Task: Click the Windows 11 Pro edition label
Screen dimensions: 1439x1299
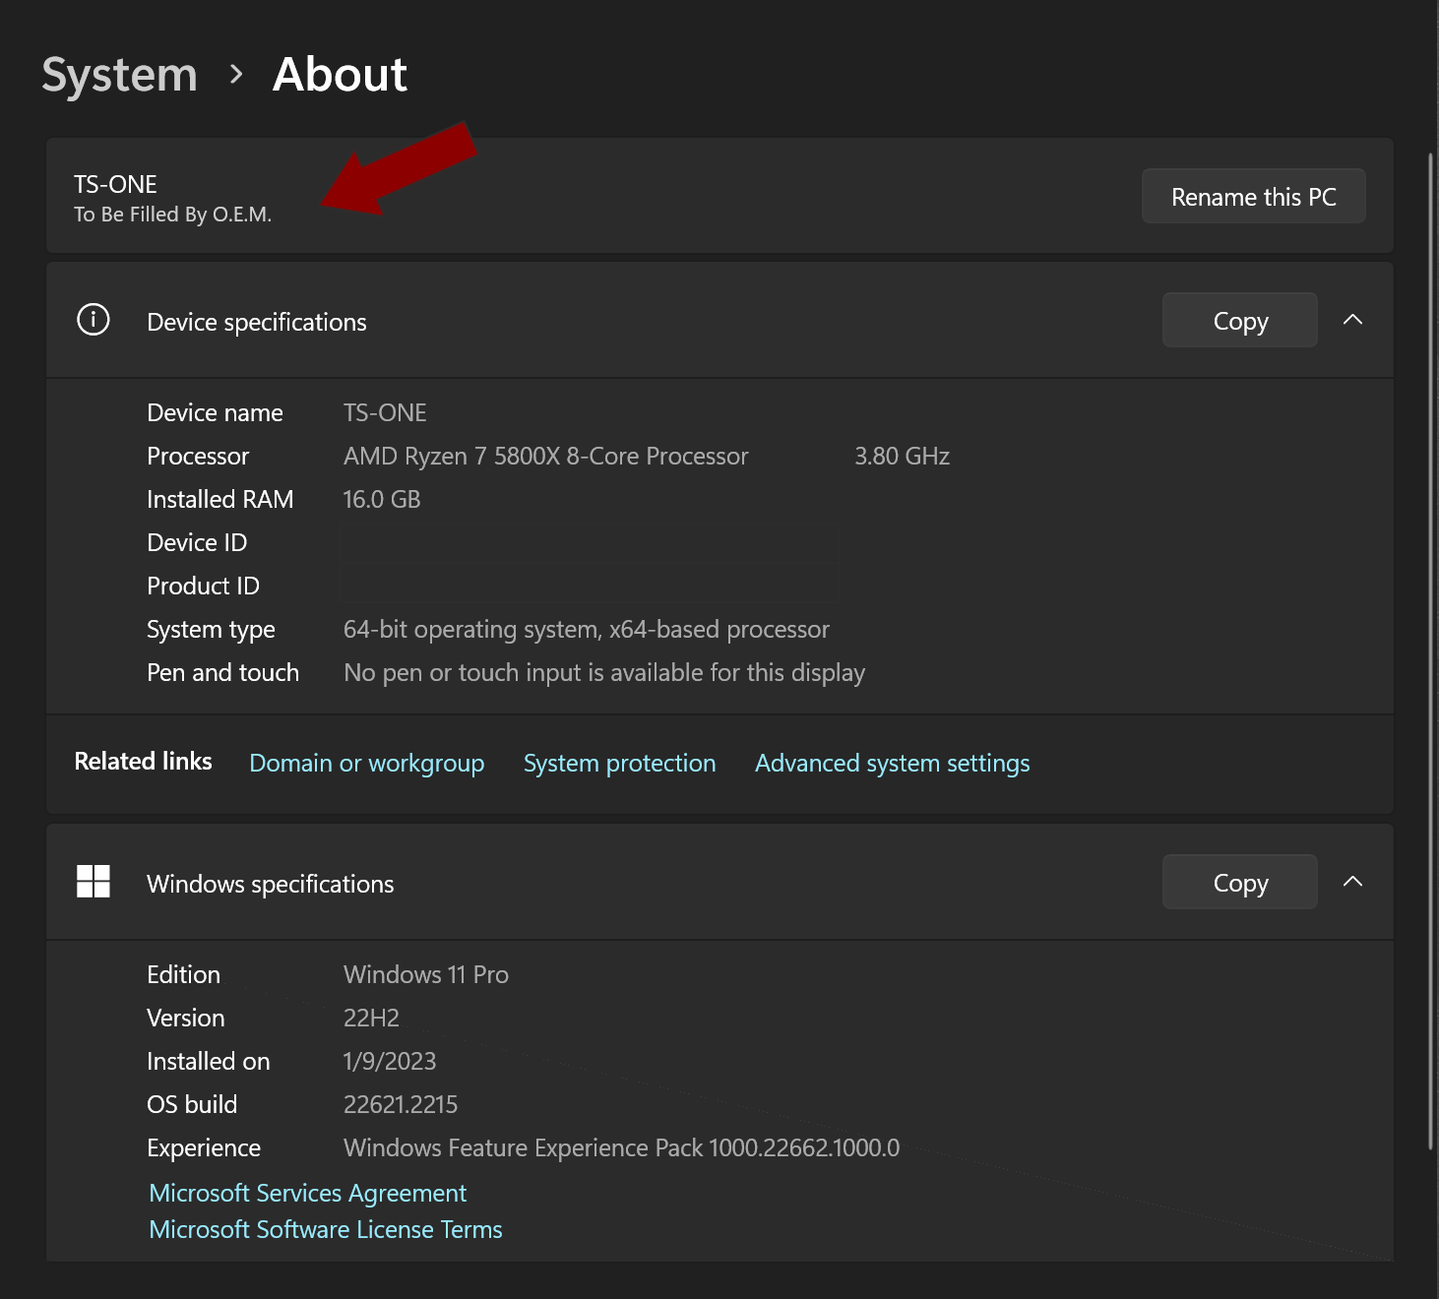Action: 425,974
